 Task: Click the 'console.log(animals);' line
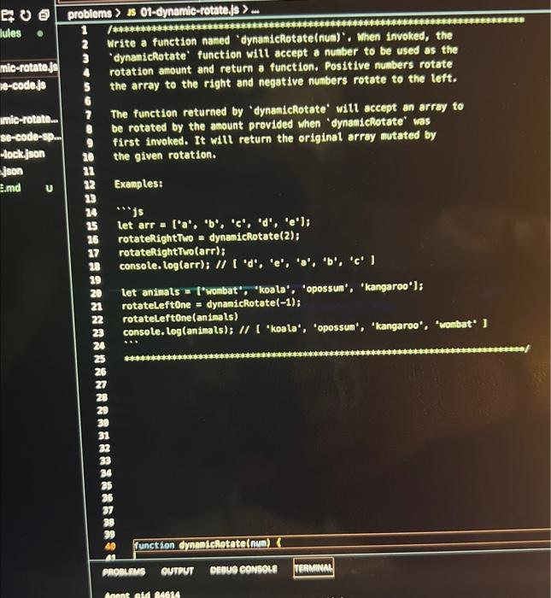pyautogui.click(x=305, y=328)
